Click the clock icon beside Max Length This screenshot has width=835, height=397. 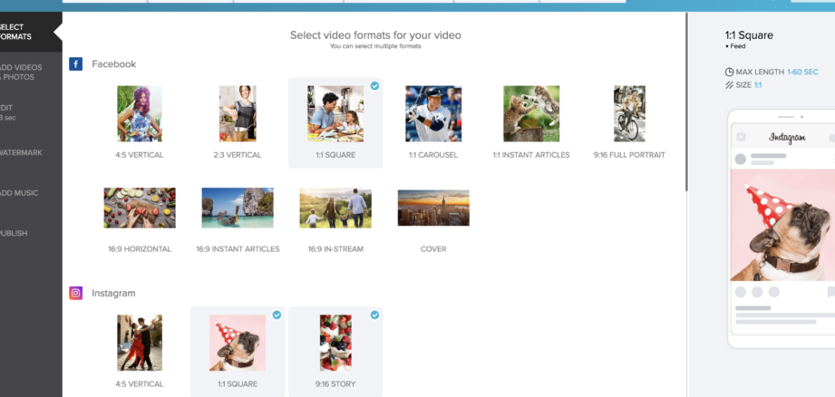coord(729,72)
